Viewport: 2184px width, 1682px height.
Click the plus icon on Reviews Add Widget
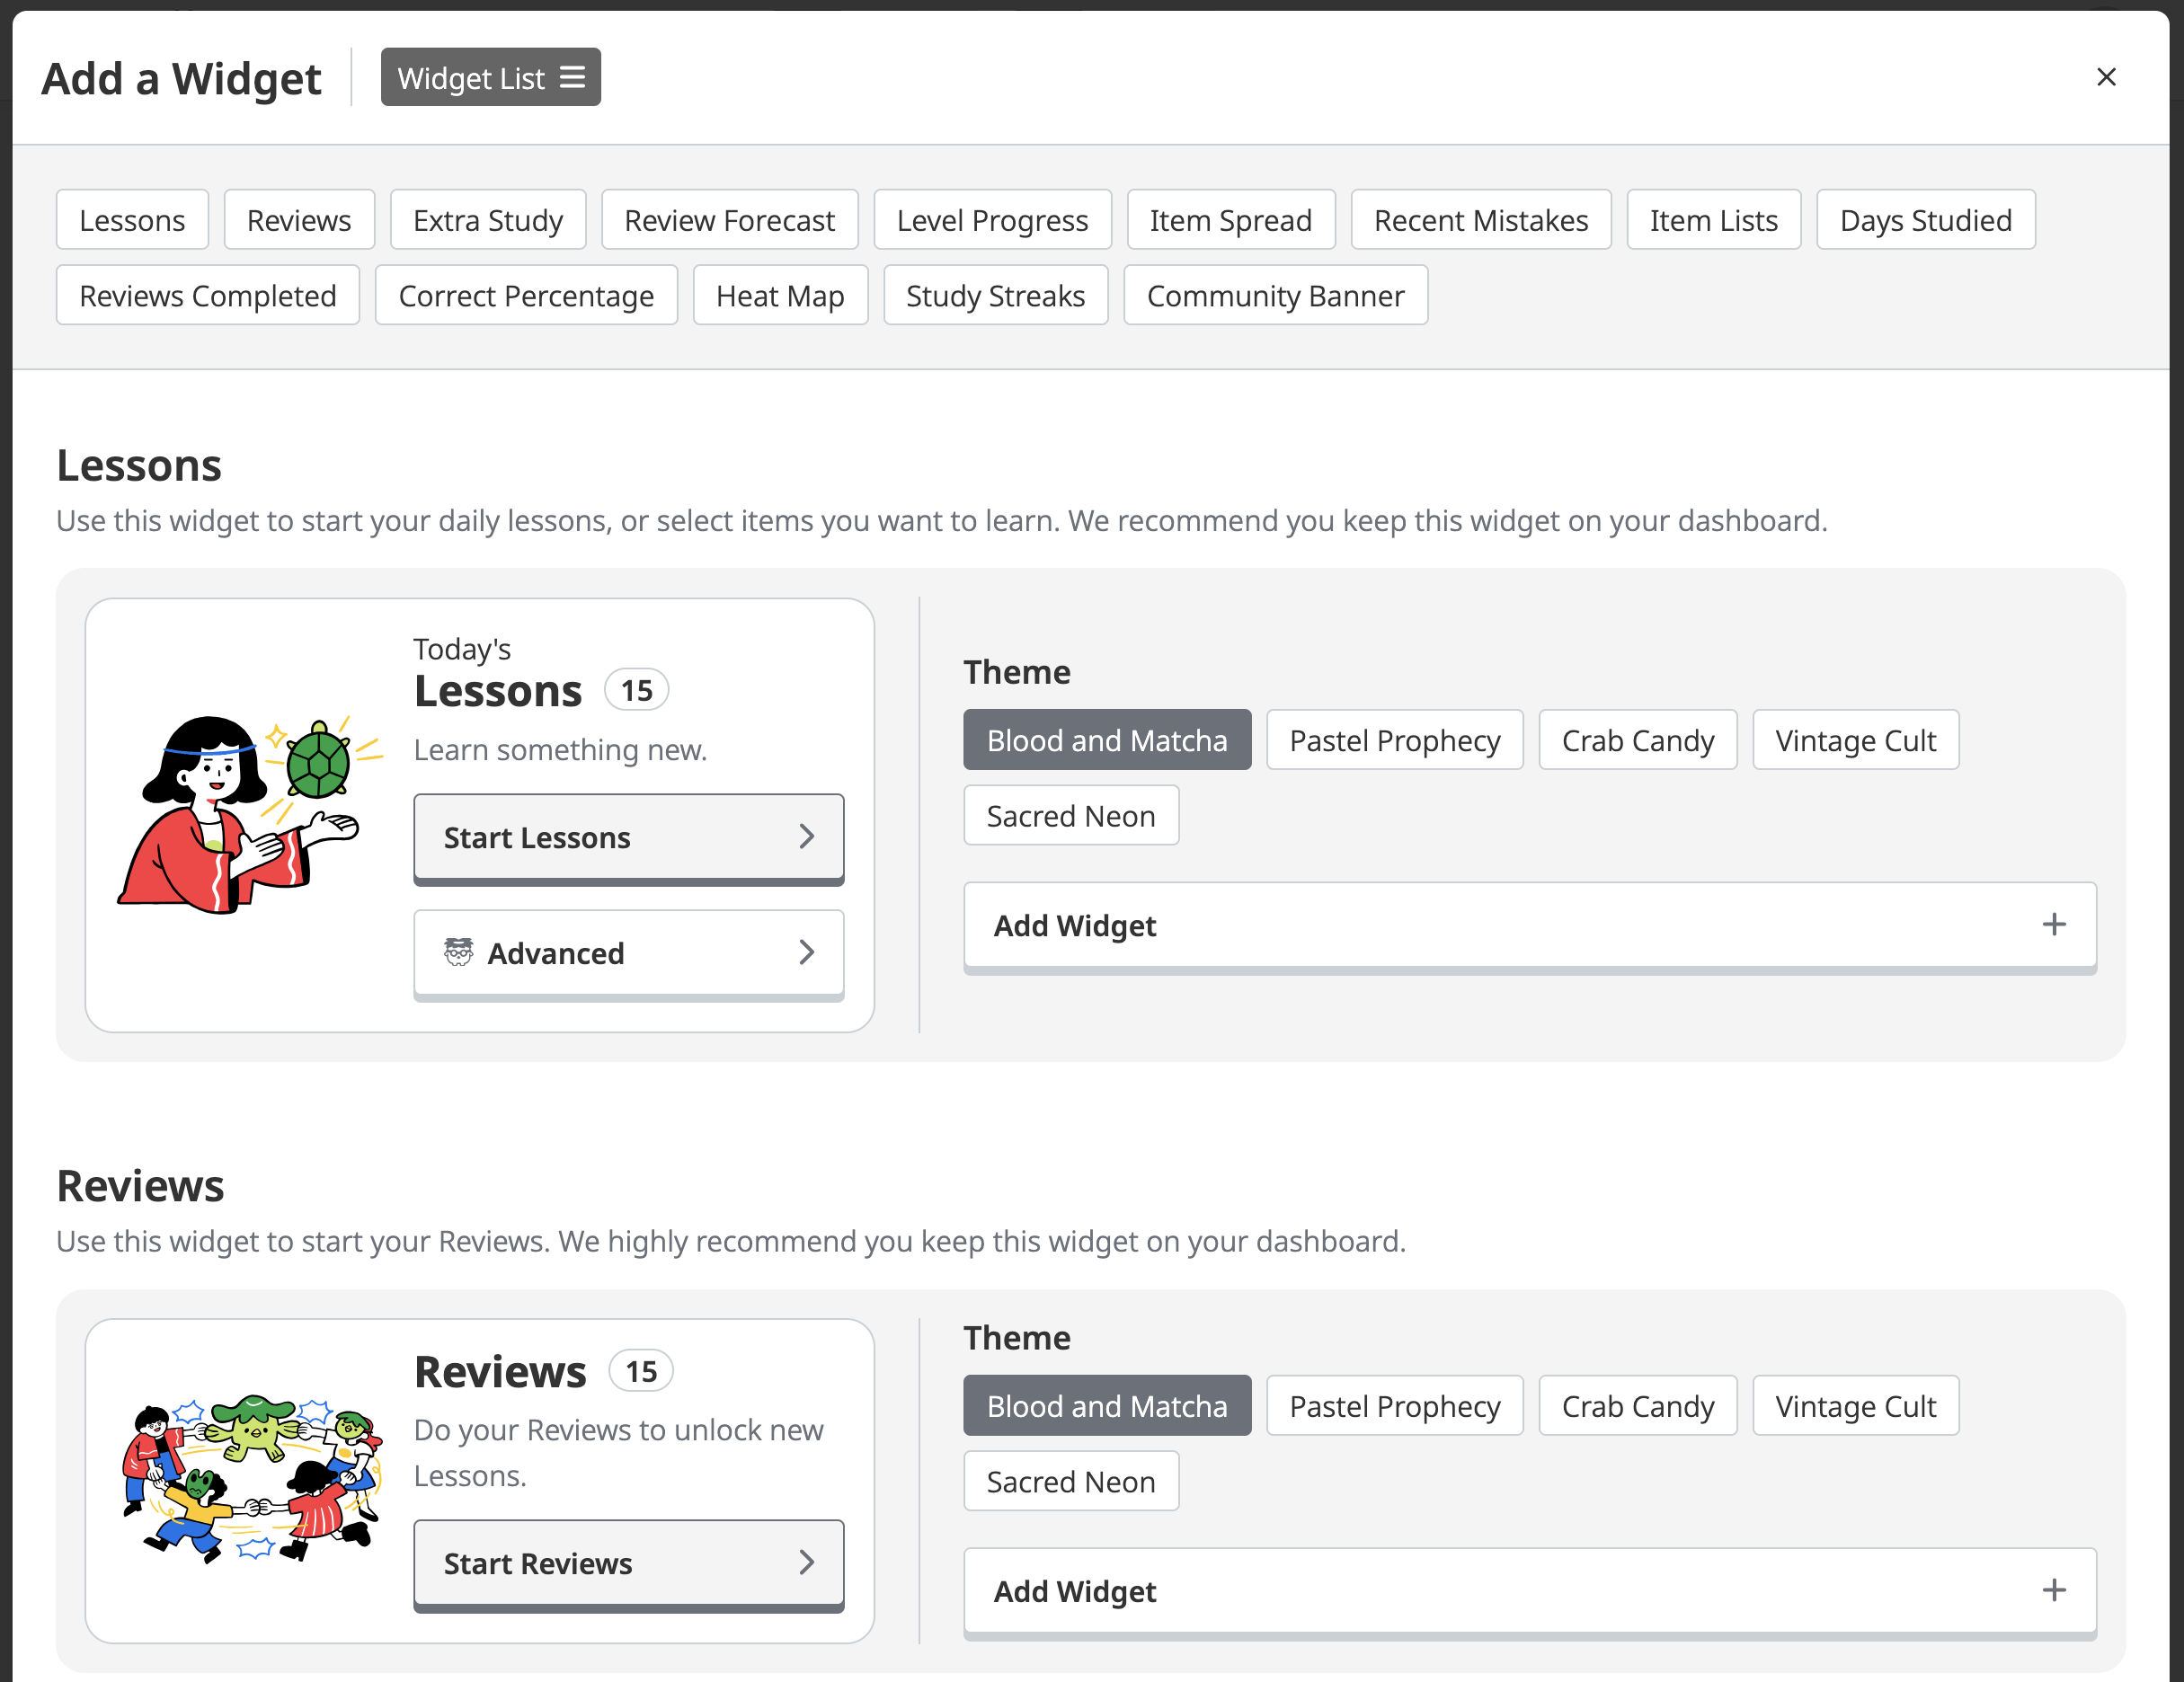coord(2053,1590)
